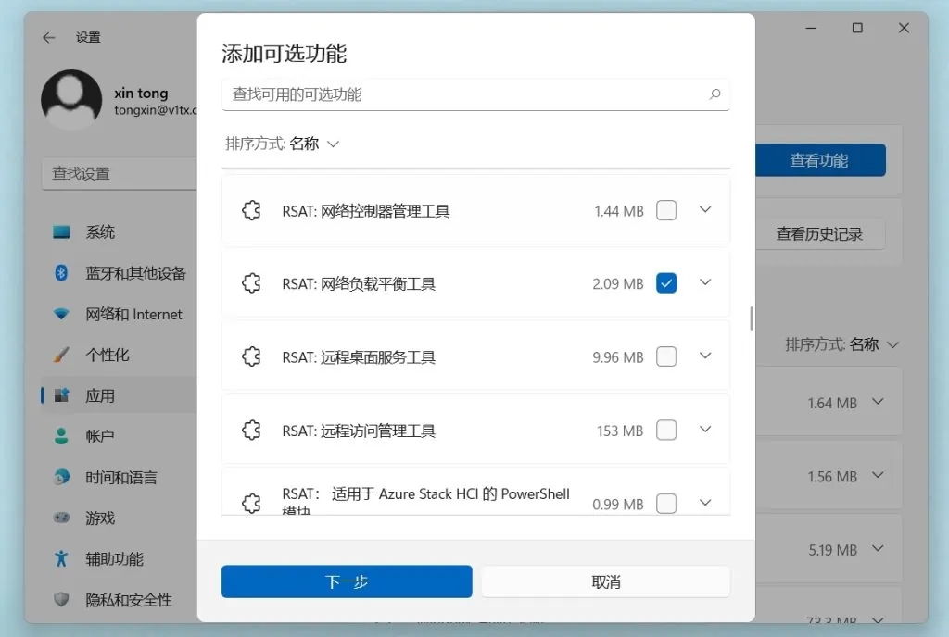The width and height of the screenshot is (949, 637).
Task: Open the 排序方式: 名称 dropdown in dialog
Action: tap(283, 144)
